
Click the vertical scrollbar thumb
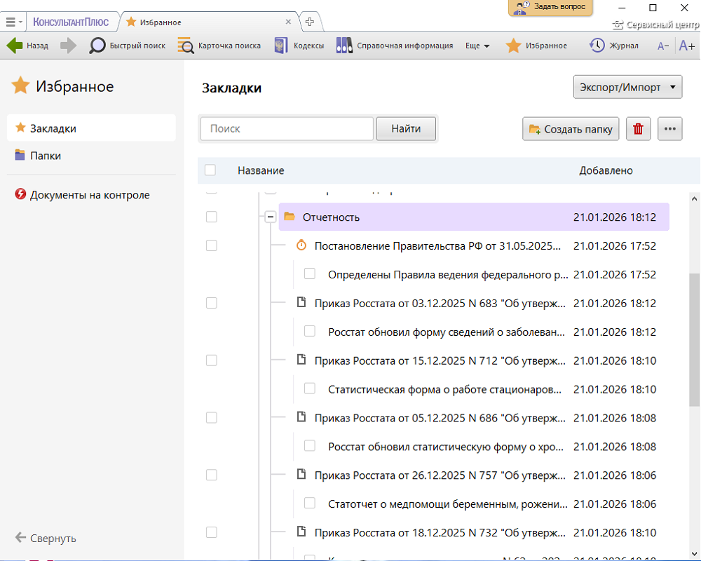pos(695,339)
